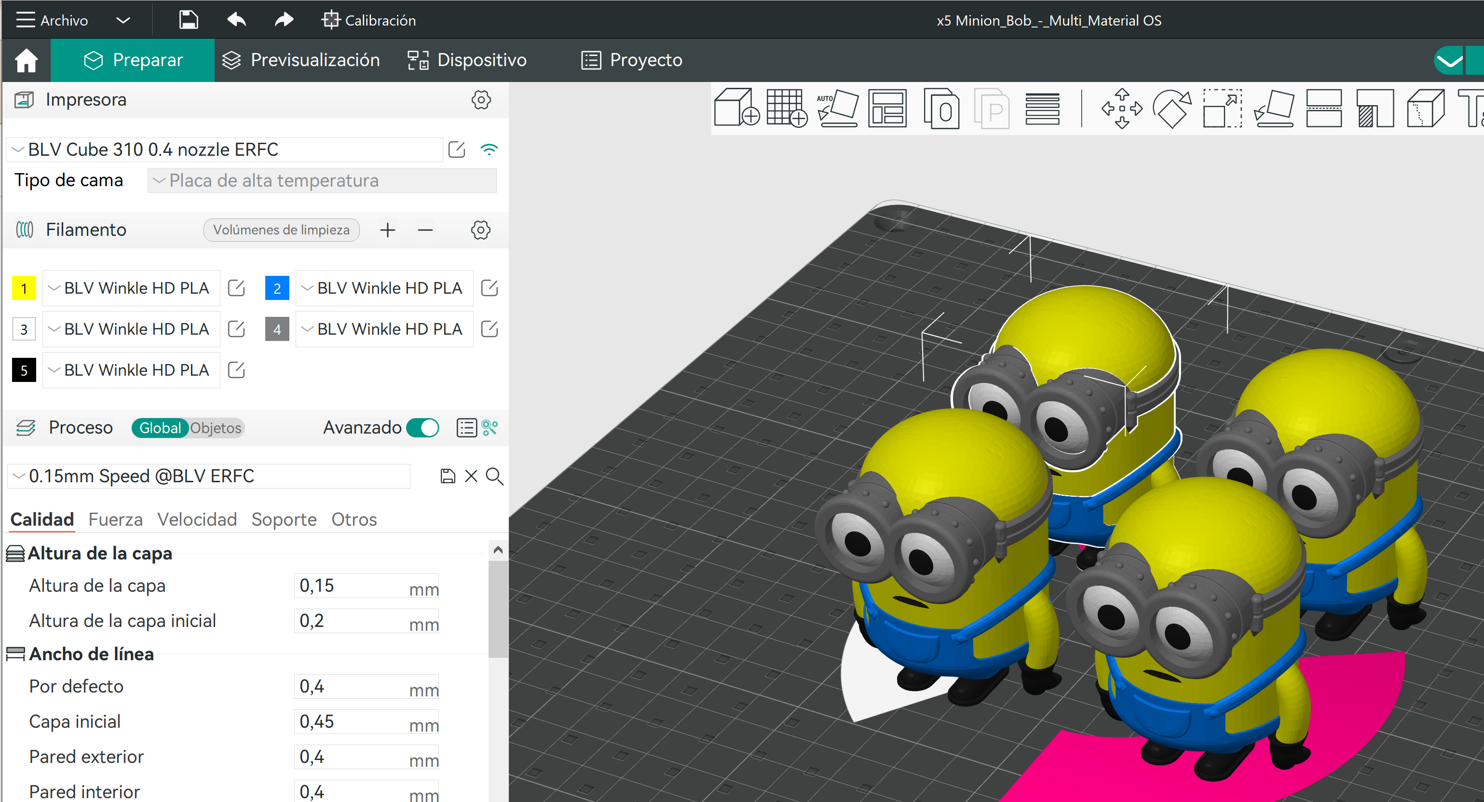1484x802 pixels.
Task: Select the Rotate tool
Action: pyautogui.click(x=1171, y=108)
